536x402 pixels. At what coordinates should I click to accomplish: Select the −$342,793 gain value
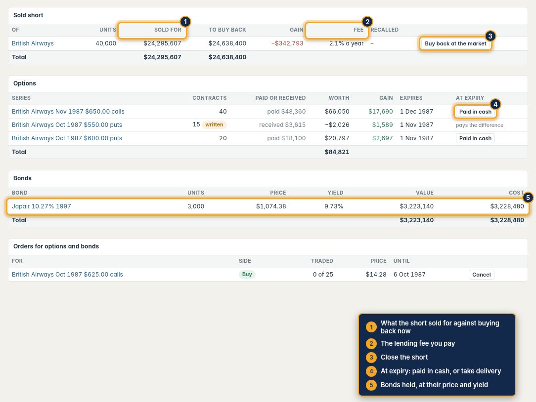point(287,43)
